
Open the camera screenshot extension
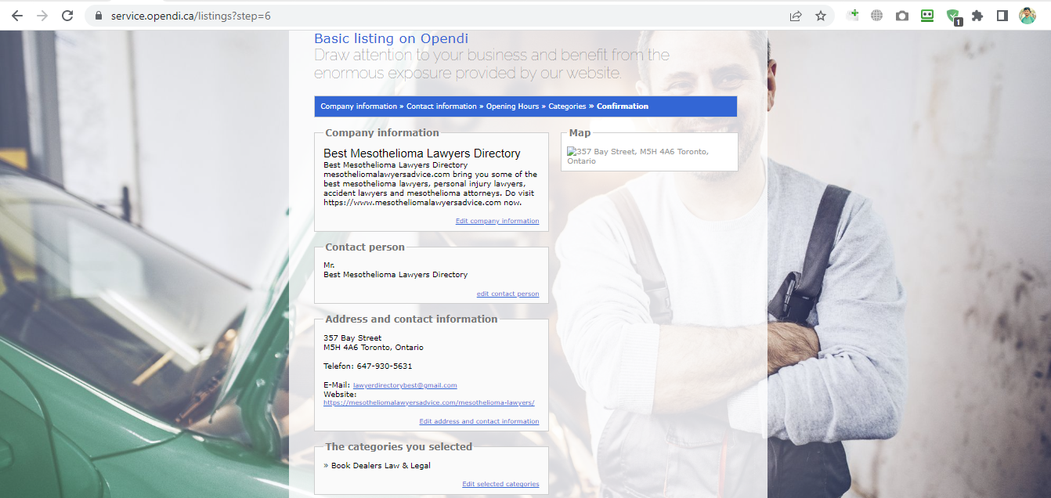(x=902, y=16)
